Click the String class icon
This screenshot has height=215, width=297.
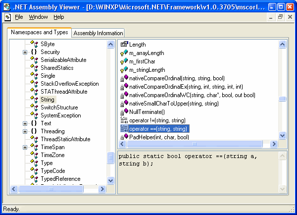pos(34,100)
